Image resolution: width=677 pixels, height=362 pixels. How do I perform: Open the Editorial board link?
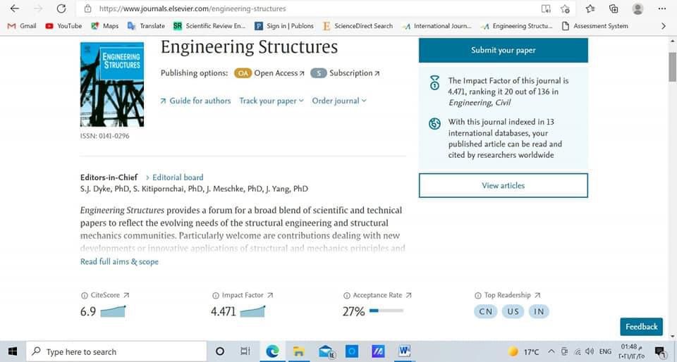point(174,177)
